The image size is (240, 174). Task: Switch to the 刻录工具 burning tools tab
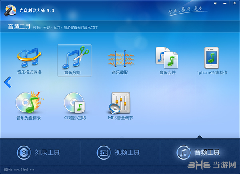pos(38,152)
